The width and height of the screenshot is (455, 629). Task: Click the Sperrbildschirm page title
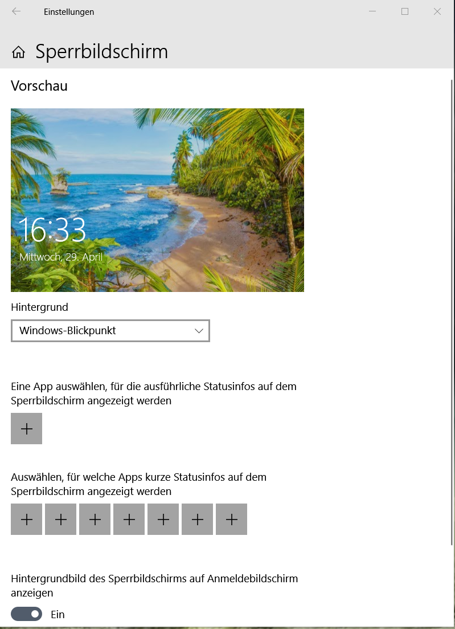102,52
